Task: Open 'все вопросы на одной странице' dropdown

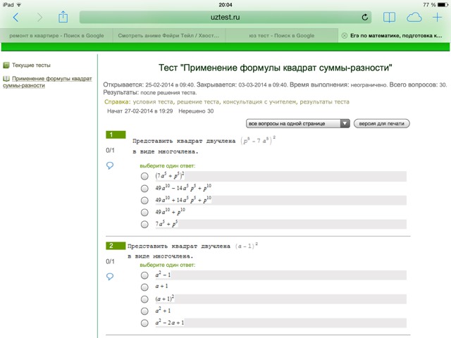Action: pyautogui.click(x=297, y=124)
